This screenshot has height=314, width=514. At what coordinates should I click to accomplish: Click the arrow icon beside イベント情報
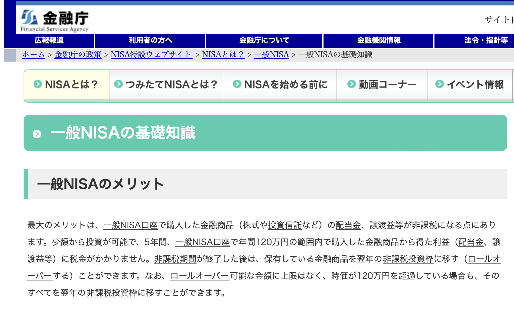[440, 84]
